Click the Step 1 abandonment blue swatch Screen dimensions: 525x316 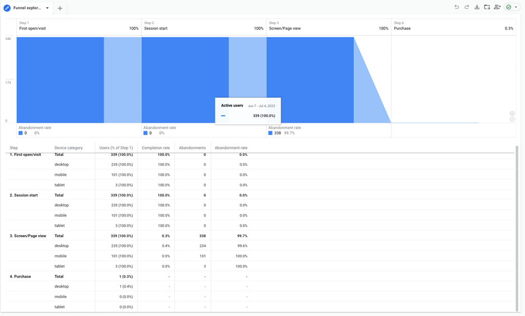tap(21, 133)
